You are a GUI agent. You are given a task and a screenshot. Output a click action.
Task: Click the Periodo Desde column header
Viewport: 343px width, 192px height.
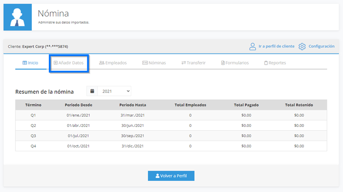coord(78,105)
